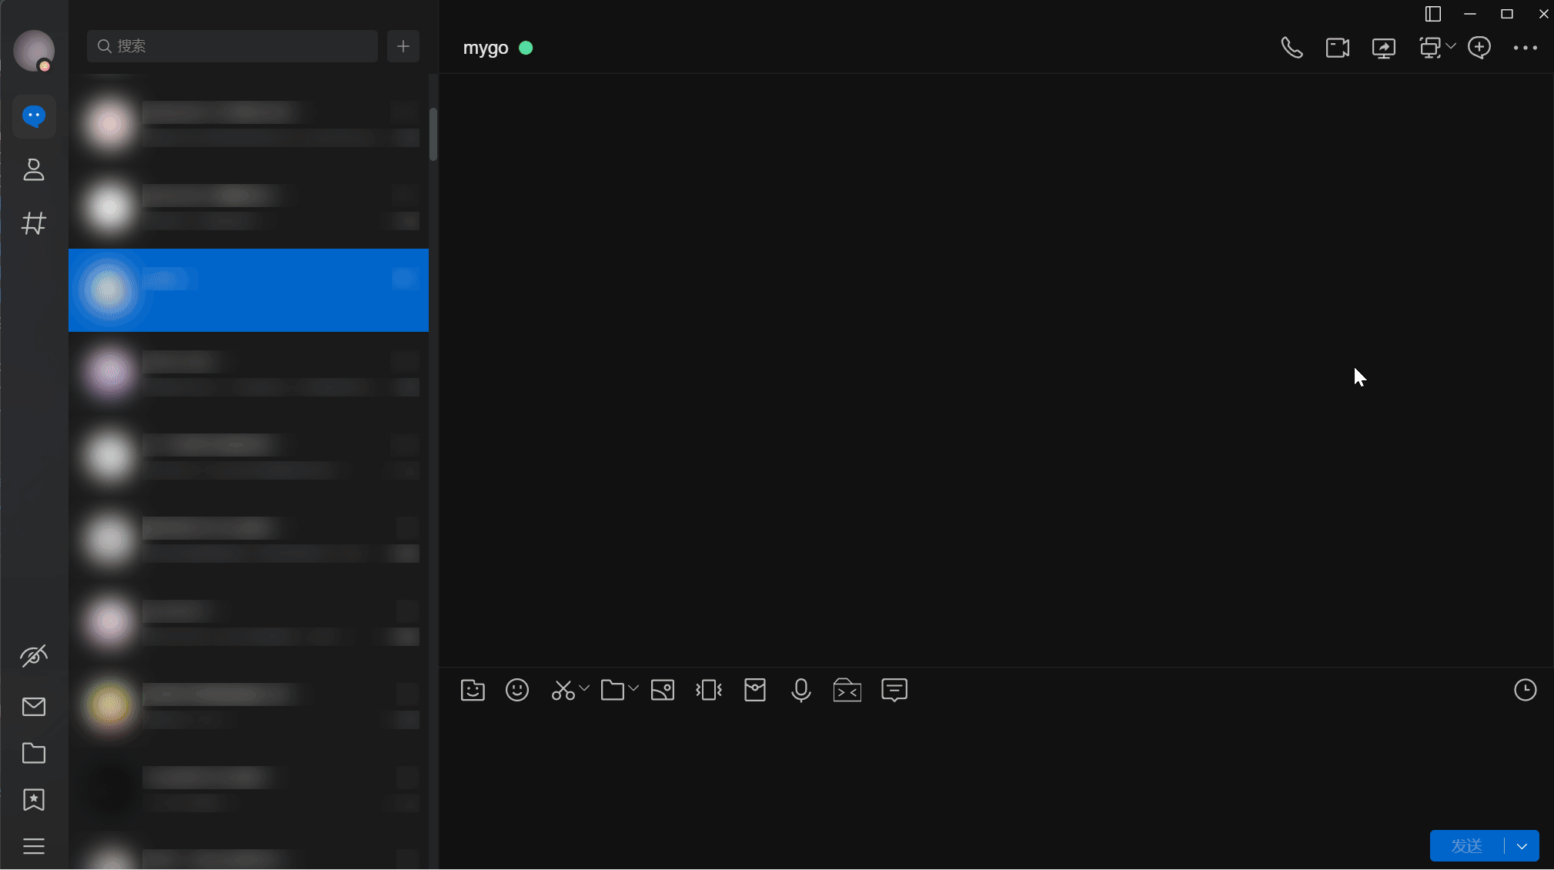The image size is (1554, 870).
Task: Click the 发送 send button
Action: [1466, 846]
